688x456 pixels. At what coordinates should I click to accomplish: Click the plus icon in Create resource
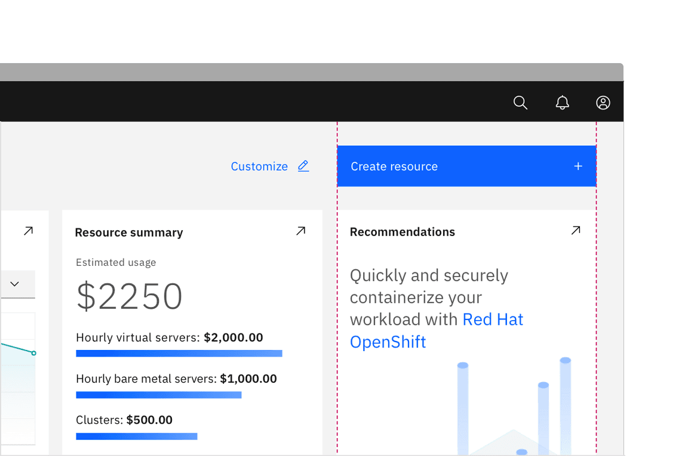coord(578,166)
